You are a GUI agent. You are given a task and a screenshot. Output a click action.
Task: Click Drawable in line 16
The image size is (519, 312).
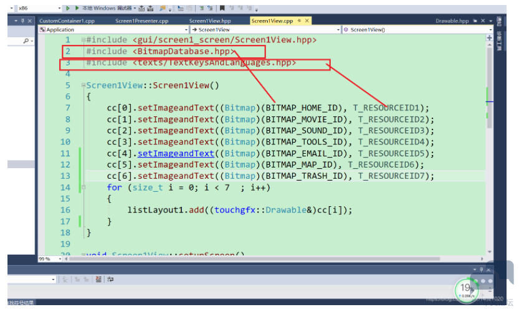click(286, 210)
